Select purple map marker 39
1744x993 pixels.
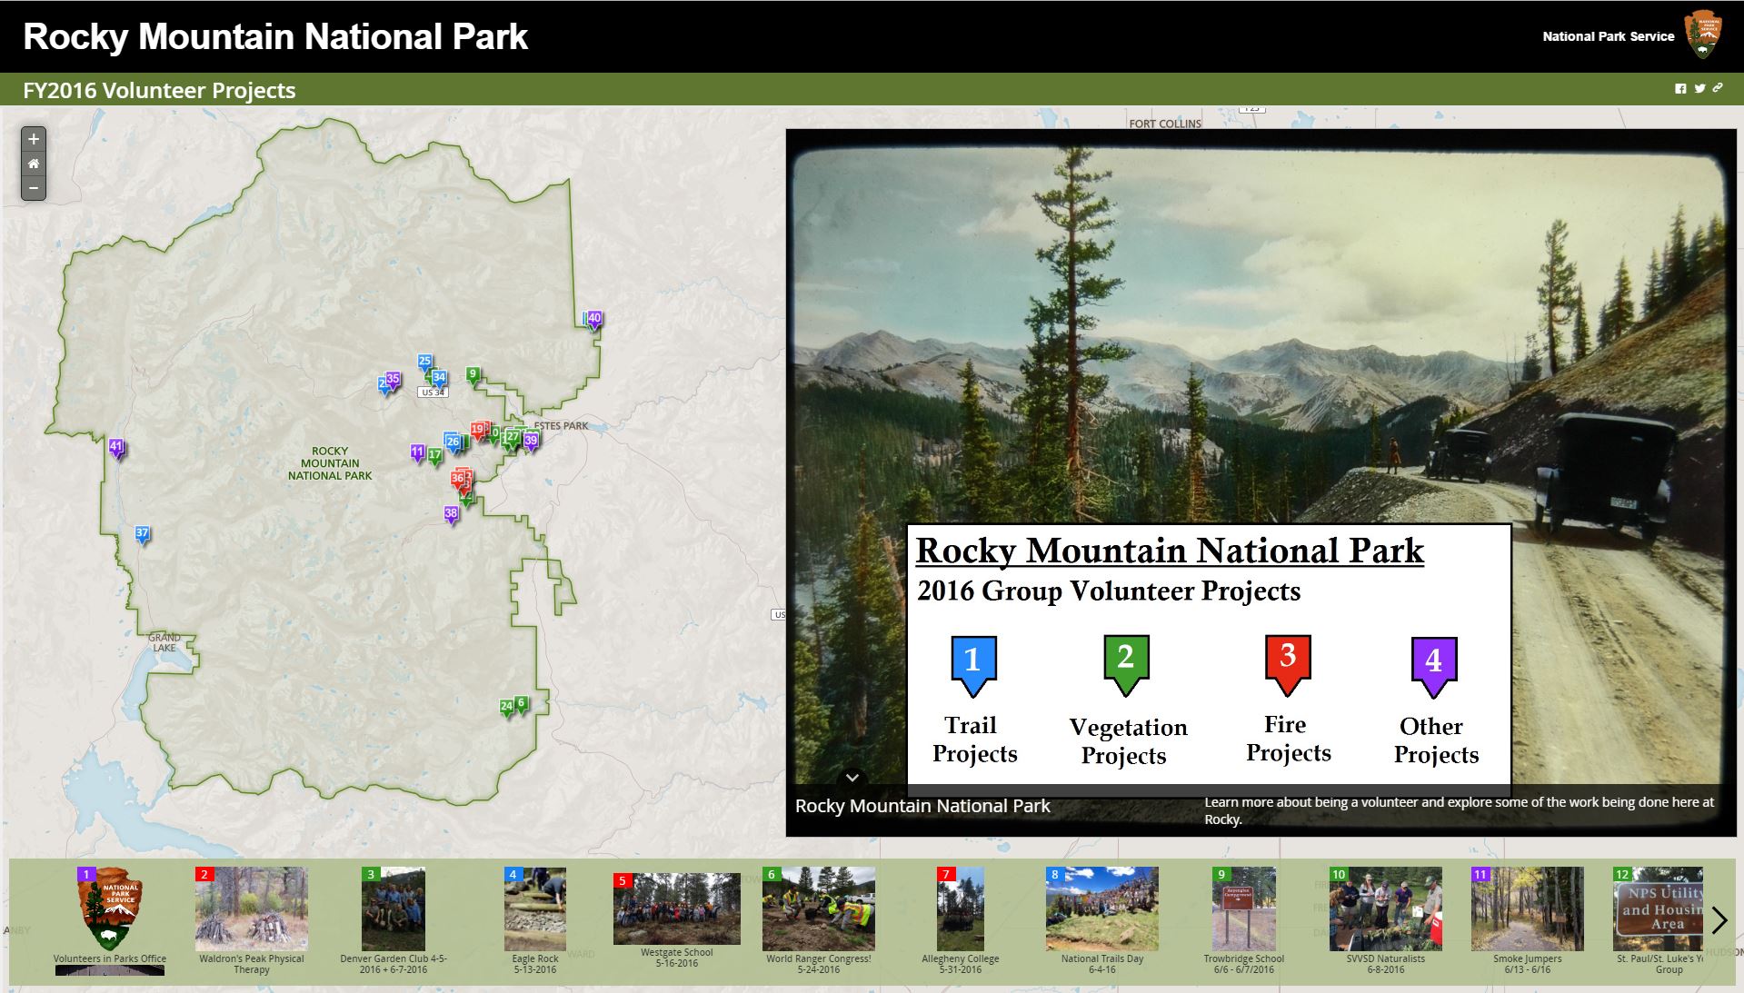point(531,441)
